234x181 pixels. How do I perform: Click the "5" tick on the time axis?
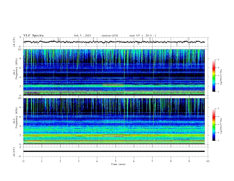click(x=116, y=161)
